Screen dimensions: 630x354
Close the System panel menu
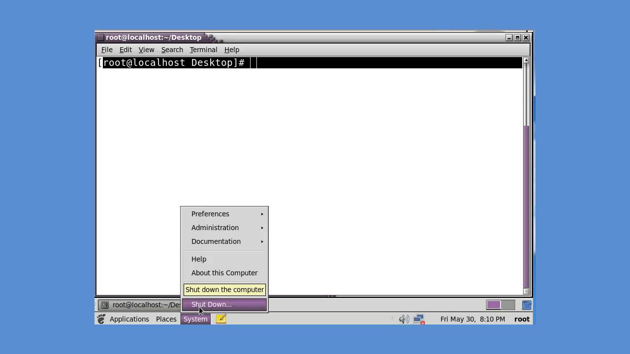(x=195, y=319)
